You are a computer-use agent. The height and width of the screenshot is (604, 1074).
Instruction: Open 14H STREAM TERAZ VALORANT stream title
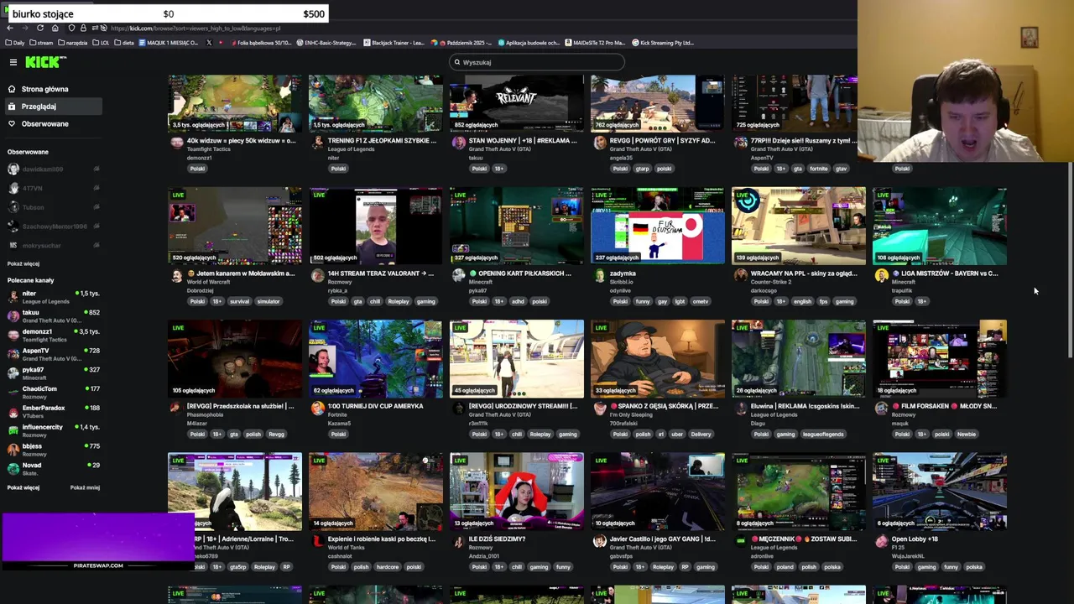click(381, 273)
